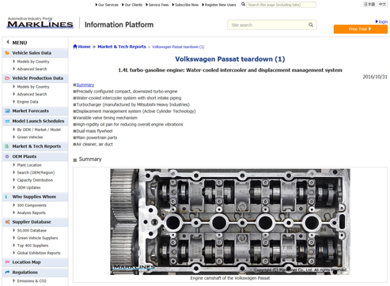
Task: Open Emissions & CO2 menu item
Action: point(32,281)
